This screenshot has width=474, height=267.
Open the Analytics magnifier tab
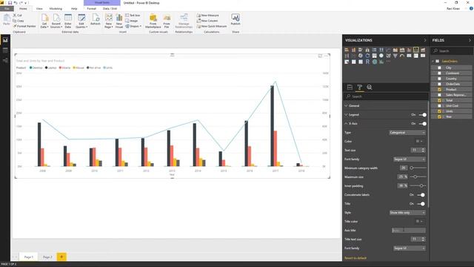pyautogui.click(x=370, y=88)
